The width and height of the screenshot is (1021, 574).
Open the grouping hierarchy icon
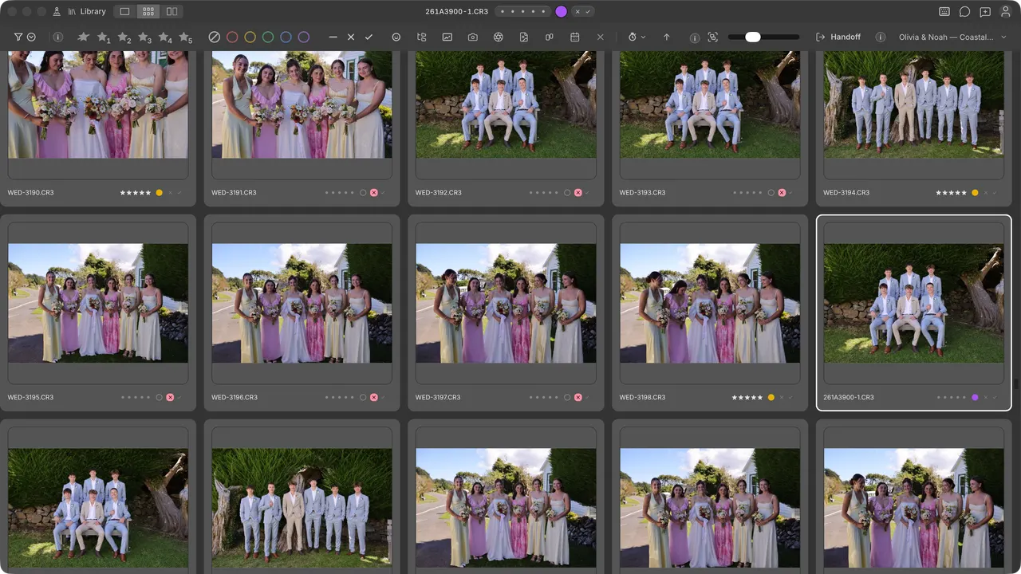422,37
